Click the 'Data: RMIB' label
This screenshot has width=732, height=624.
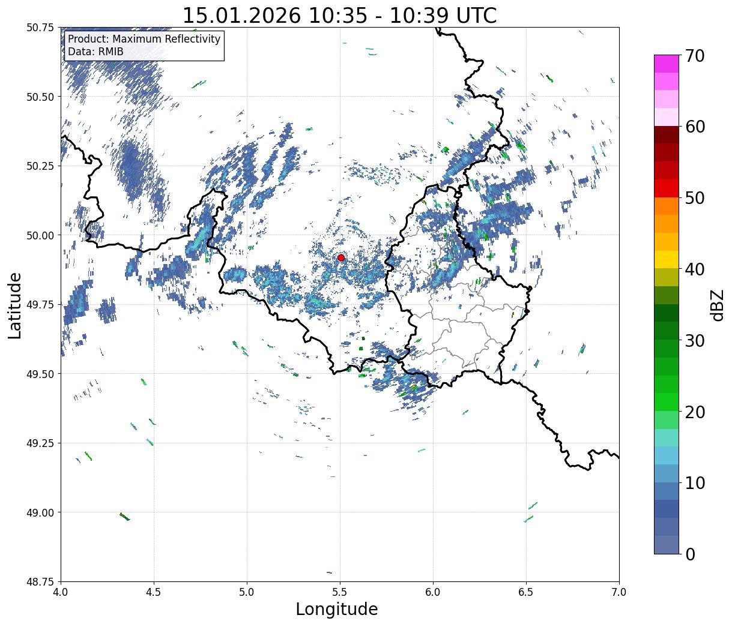pyautogui.click(x=95, y=52)
